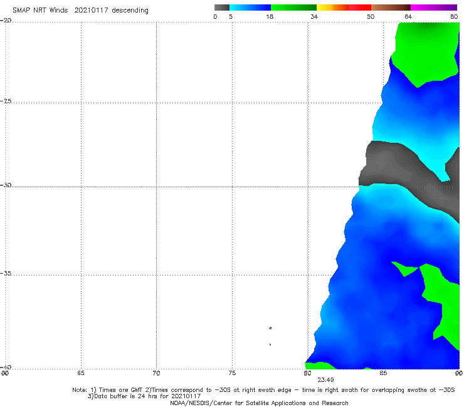Click the 'Times are GMT' note line
The image size is (464, 407).
click(263, 390)
